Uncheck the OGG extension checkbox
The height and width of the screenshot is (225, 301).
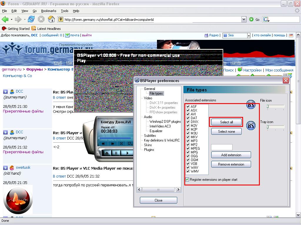188,156
